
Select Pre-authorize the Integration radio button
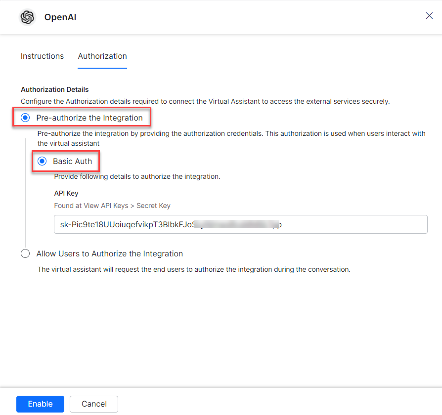(x=25, y=118)
